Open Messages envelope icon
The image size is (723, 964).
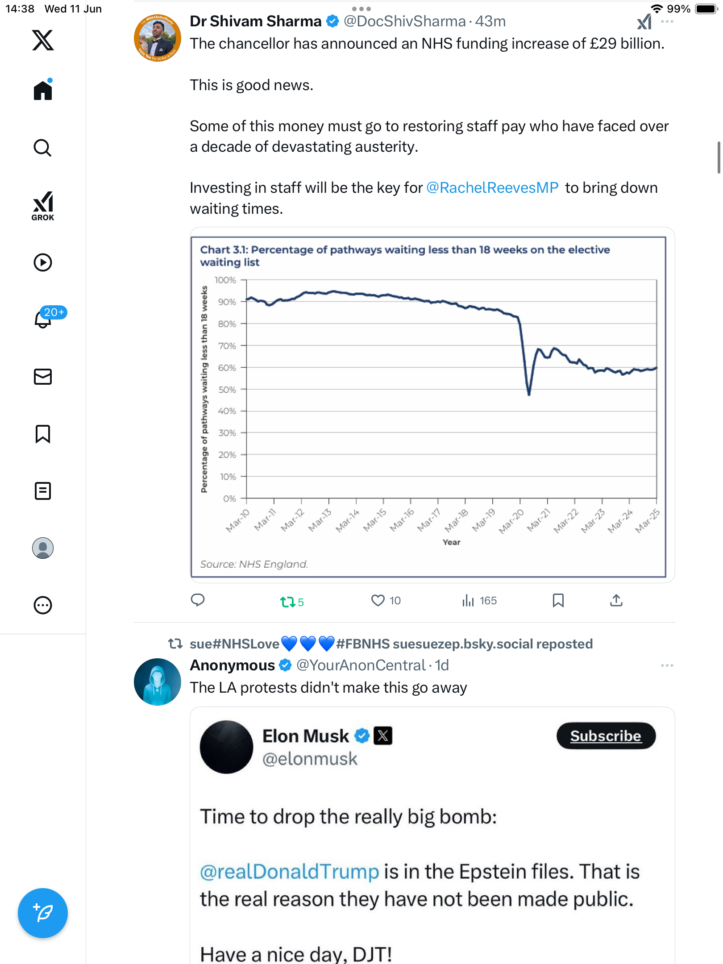pos(43,377)
